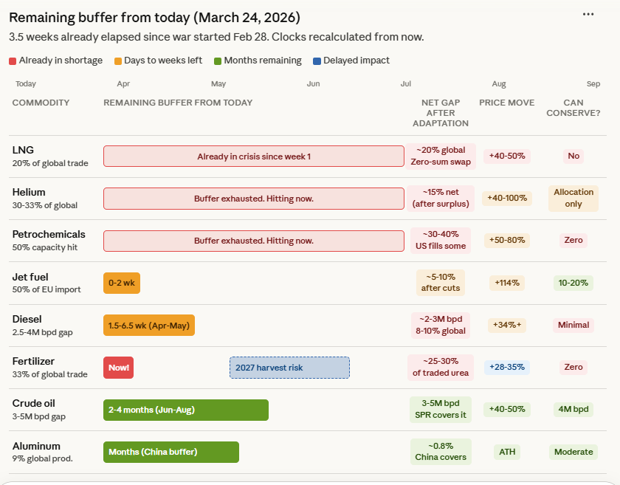Select the Petrochemicals 'Buffer exhausted' bar
This screenshot has width=620, height=485.
tap(253, 241)
